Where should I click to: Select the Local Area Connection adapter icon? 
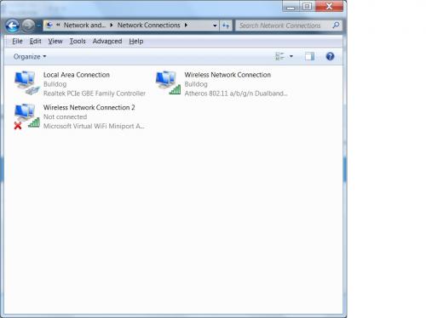tap(26, 83)
